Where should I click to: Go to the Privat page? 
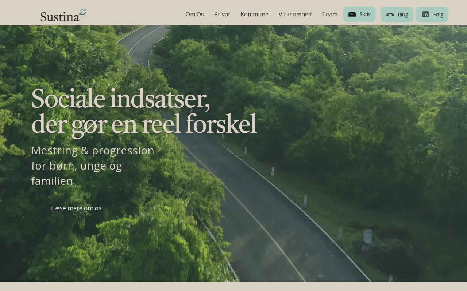tap(222, 14)
